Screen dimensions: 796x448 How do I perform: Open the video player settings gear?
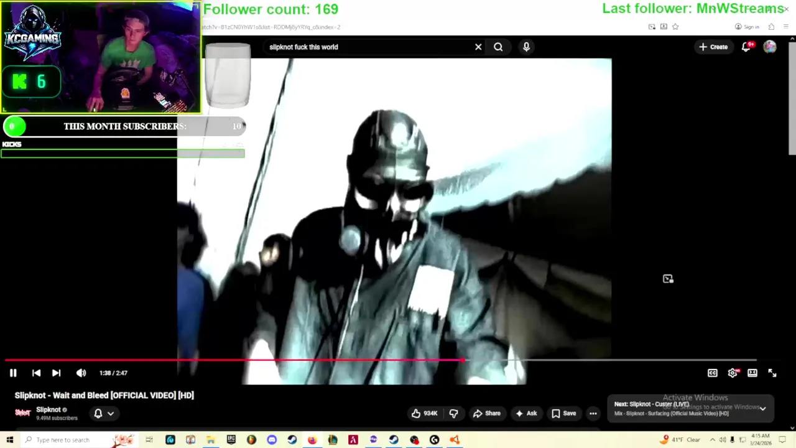click(733, 373)
